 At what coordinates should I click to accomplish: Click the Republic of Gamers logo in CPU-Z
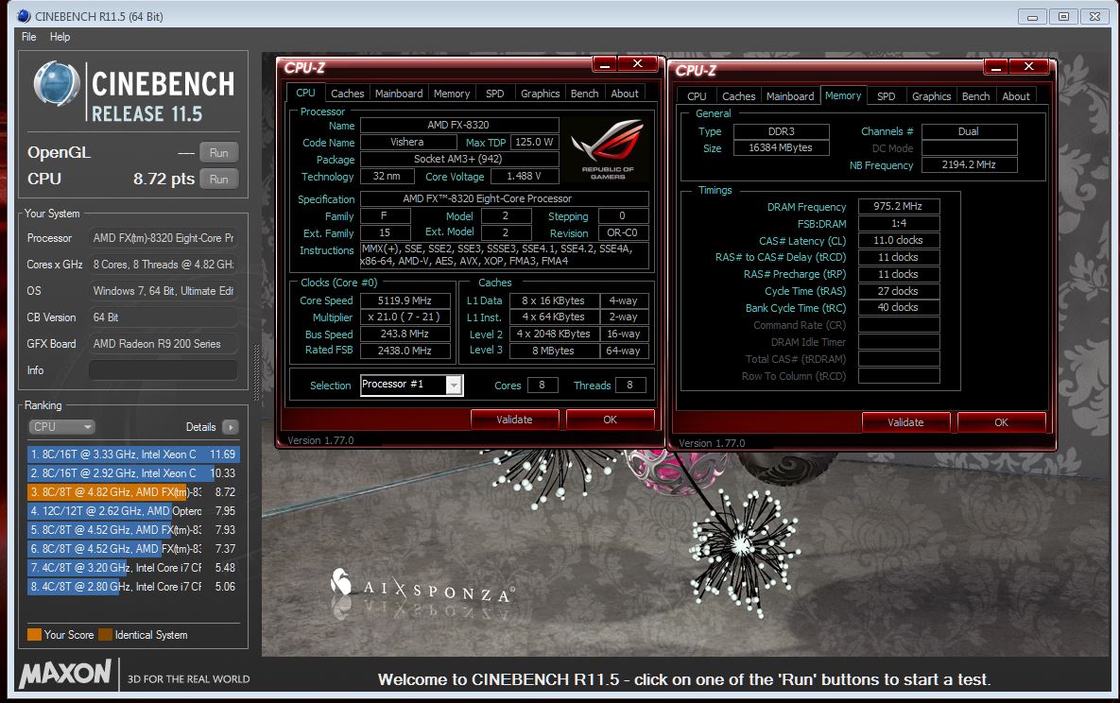[x=608, y=149]
